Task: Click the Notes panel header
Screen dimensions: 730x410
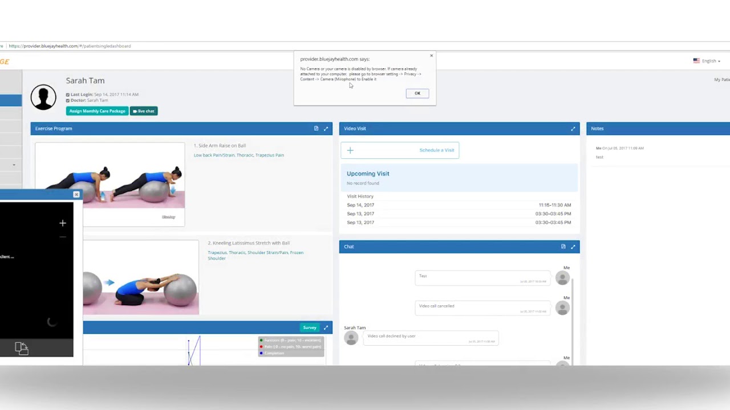Action: 658,129
